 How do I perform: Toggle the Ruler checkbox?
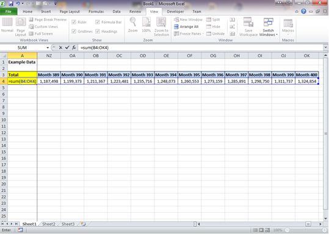[79, 22]
